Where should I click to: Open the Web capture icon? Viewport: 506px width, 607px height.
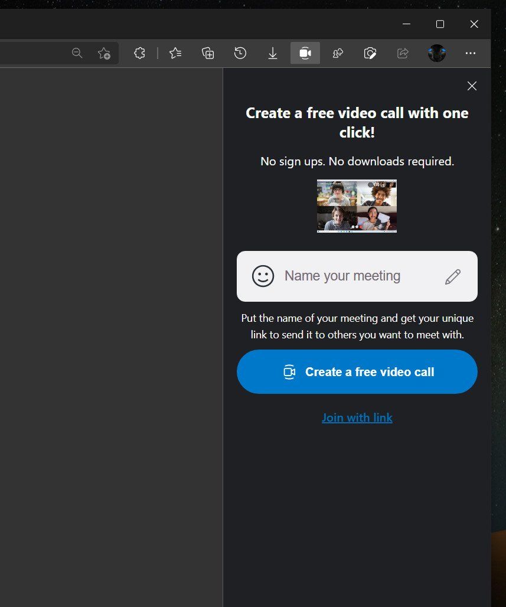point(370,53)
